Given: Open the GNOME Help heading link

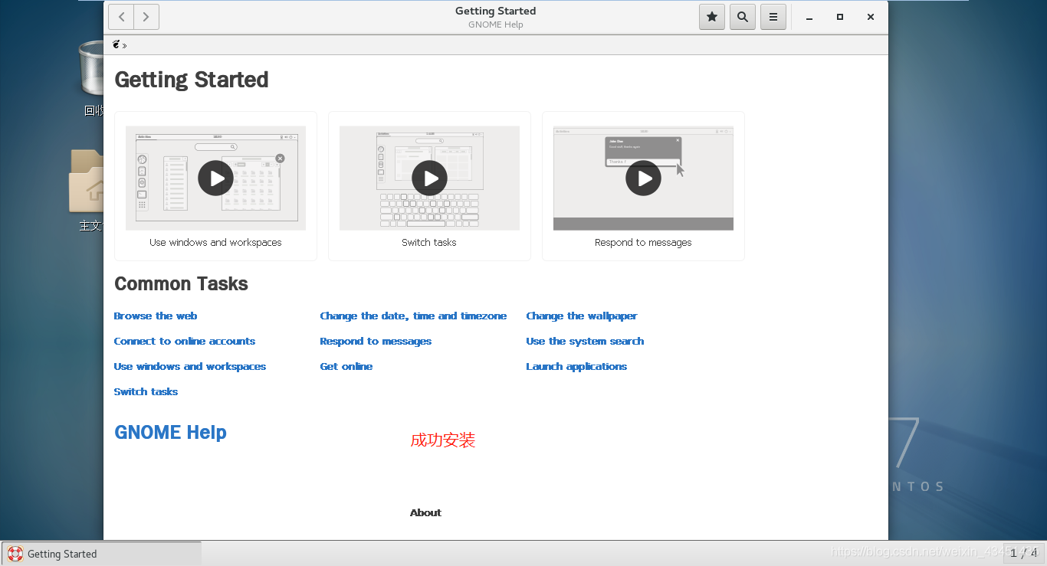Looking at the screenshot, I should click(x=170, y=432).
